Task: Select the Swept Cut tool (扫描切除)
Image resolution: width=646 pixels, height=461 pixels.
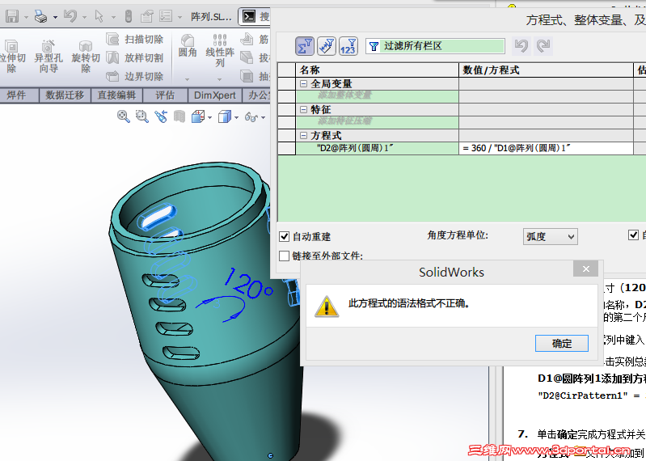Action: pos(135,39)
